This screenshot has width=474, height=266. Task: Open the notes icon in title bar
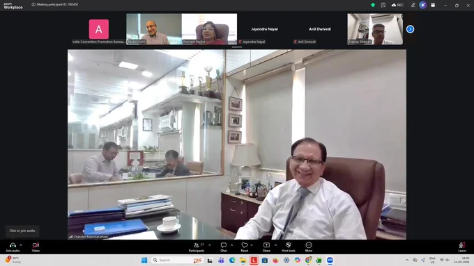click(x=383, y=5)
